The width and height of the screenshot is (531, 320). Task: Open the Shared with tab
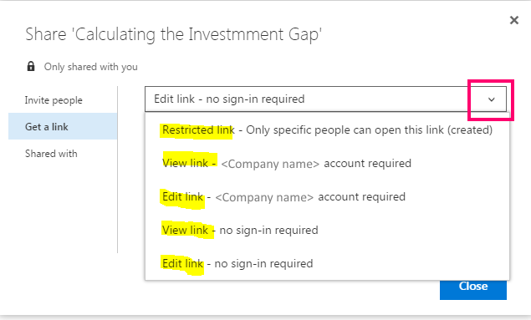click(51, 154)
